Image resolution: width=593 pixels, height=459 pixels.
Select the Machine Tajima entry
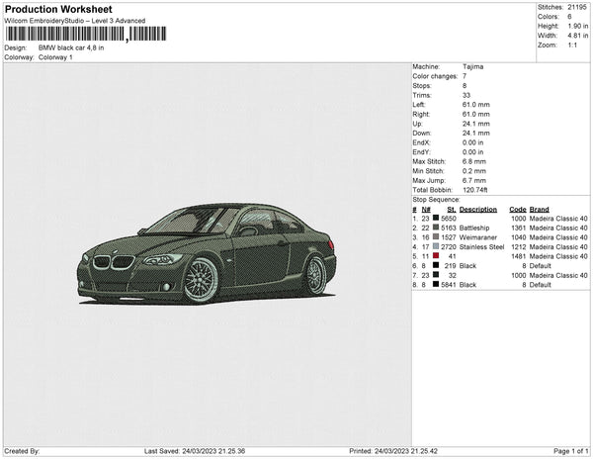pyautogui.click(x=472, y=66)
